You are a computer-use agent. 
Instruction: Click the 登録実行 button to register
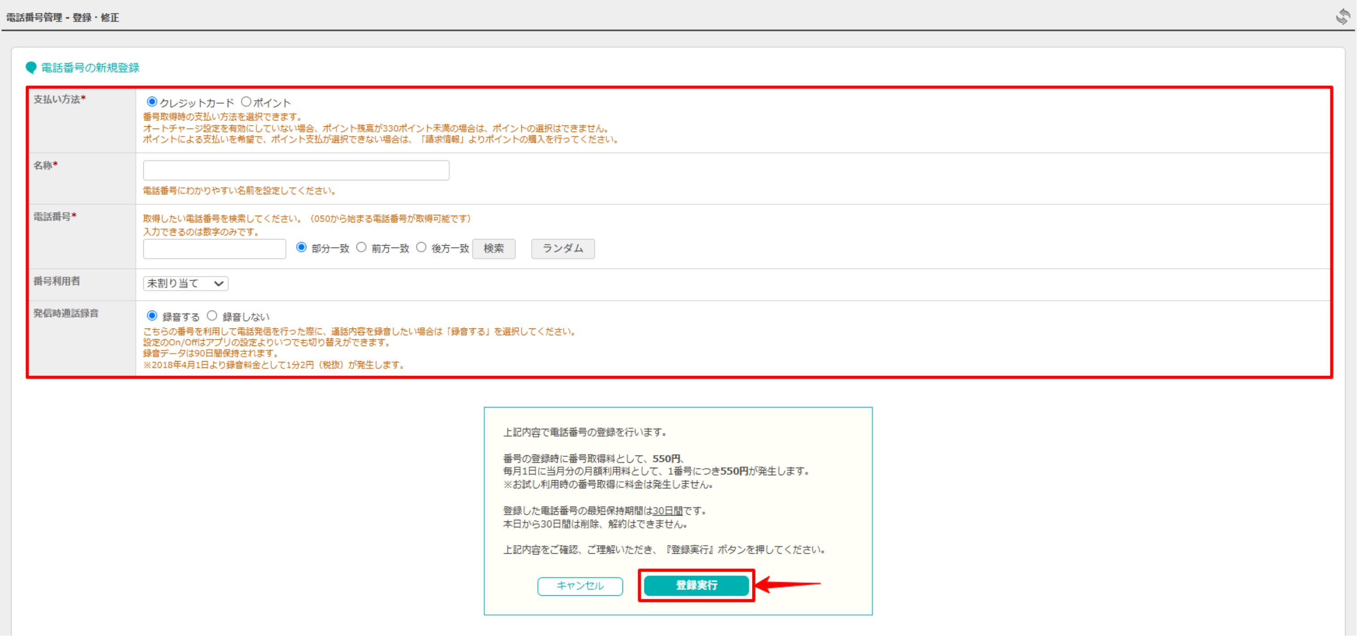[696, 585]
